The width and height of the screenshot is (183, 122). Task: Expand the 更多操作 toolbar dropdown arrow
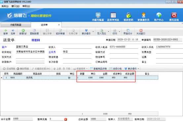(93, 32)
